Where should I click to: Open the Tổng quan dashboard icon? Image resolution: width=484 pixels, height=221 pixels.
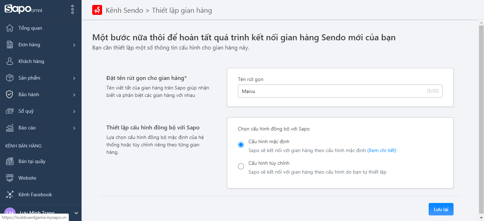(10, 28)
